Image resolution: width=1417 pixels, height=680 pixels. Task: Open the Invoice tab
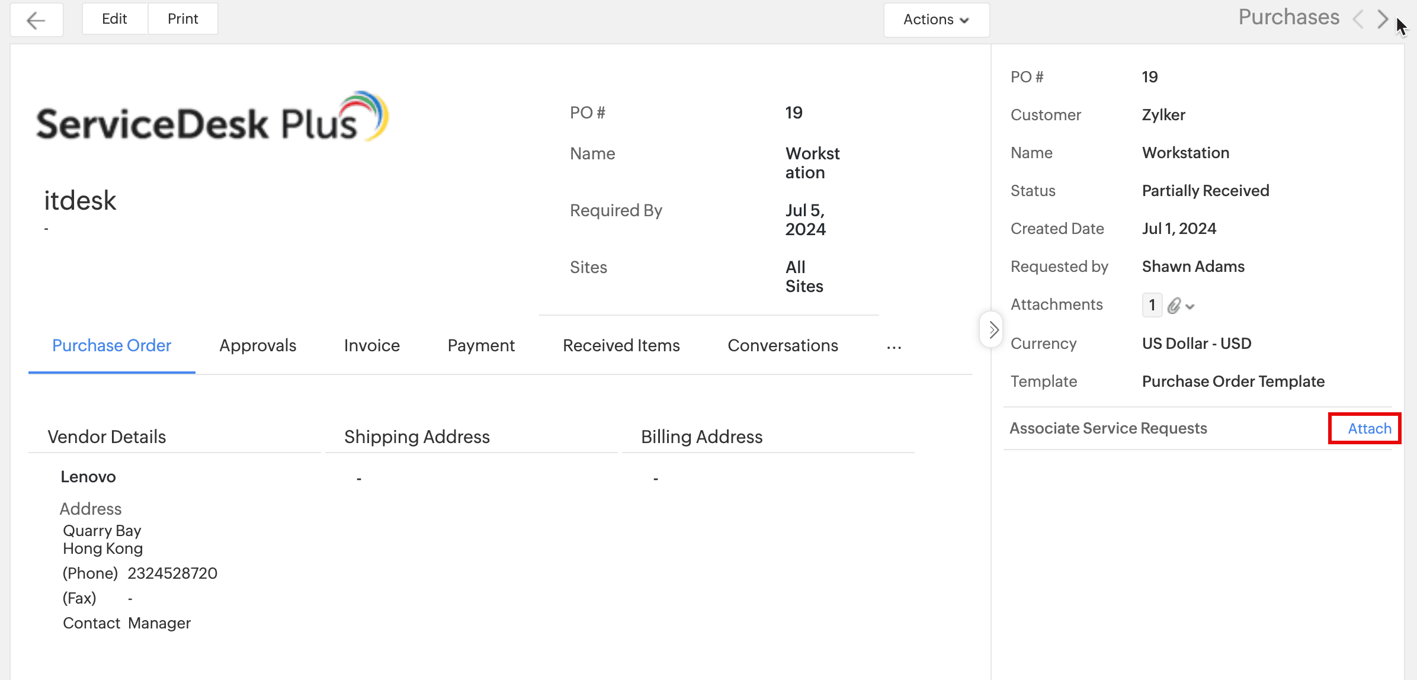tap(371, 345)
